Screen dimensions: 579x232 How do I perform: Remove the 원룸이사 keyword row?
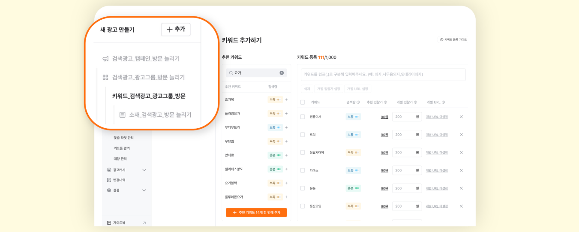(x=461, y=117)
